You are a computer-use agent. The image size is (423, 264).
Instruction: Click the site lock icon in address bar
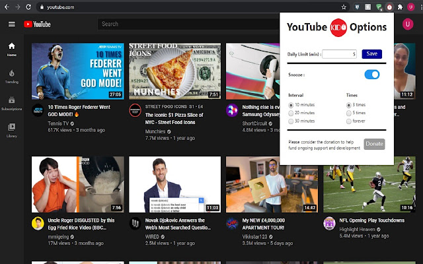(42, 7)
